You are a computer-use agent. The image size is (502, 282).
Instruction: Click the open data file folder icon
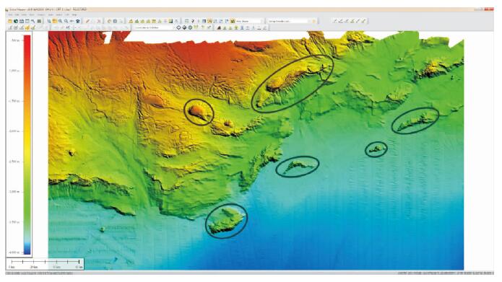(10, 21)
